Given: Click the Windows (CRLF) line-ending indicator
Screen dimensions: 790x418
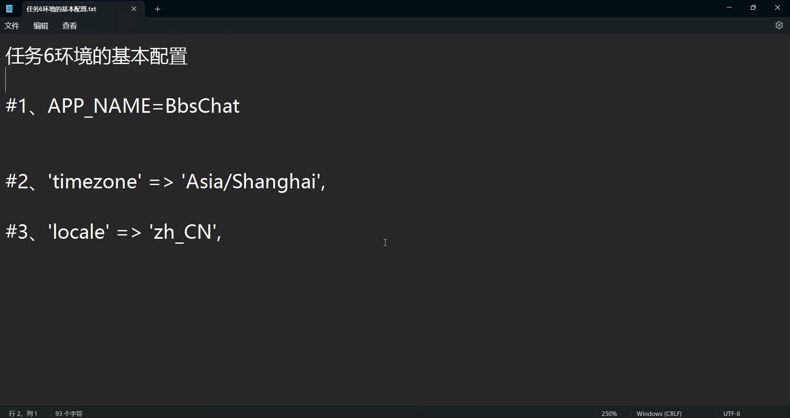Looking at the screenshot, I should 659,413.
